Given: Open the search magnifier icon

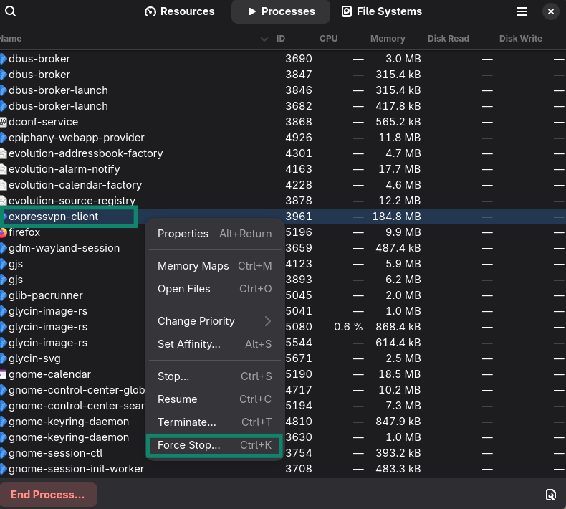Looking at the screenshot, I should pyautogui.click(x=10, y=11).
